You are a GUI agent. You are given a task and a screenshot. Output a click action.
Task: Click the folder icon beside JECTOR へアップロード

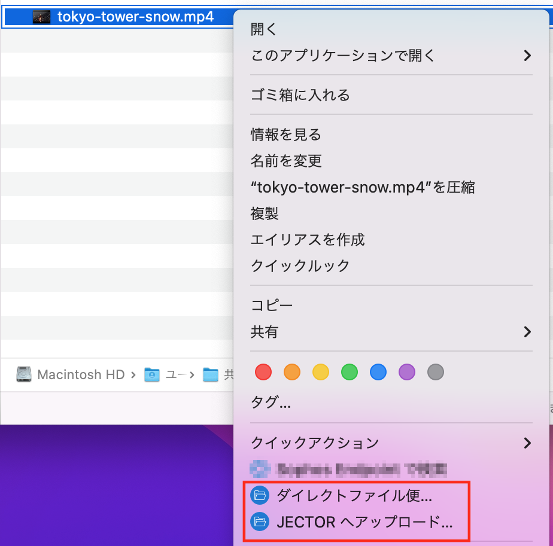point(260,521)
